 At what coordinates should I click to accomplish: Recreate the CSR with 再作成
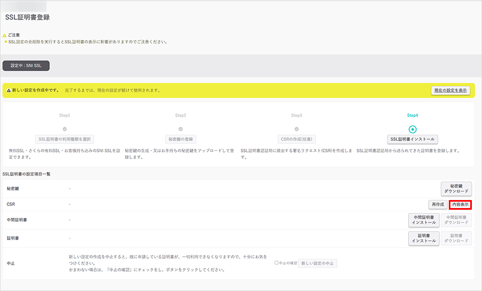coord(437,204)
